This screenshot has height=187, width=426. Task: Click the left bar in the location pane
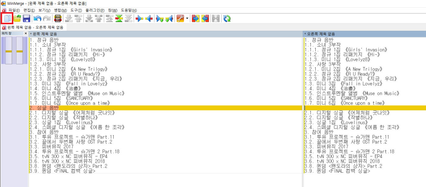pos(8,50)
